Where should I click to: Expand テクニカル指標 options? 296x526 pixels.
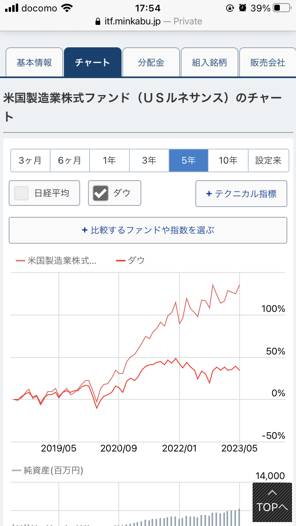click(x=241, y=194)
